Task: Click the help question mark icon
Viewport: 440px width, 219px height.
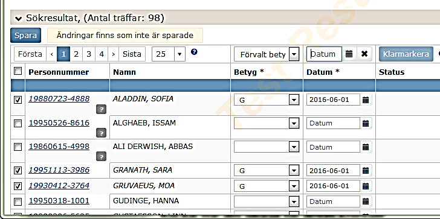Action: (194, 52)
